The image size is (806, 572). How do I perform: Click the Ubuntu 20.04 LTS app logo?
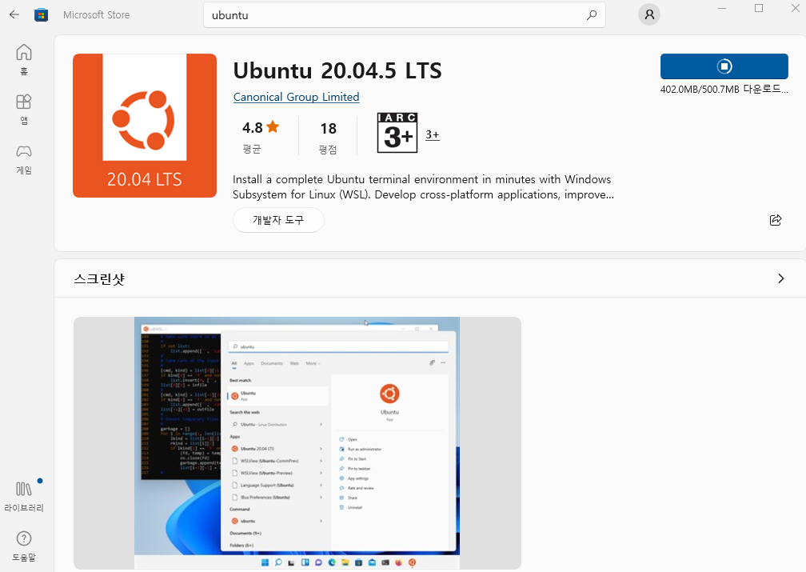145,126
